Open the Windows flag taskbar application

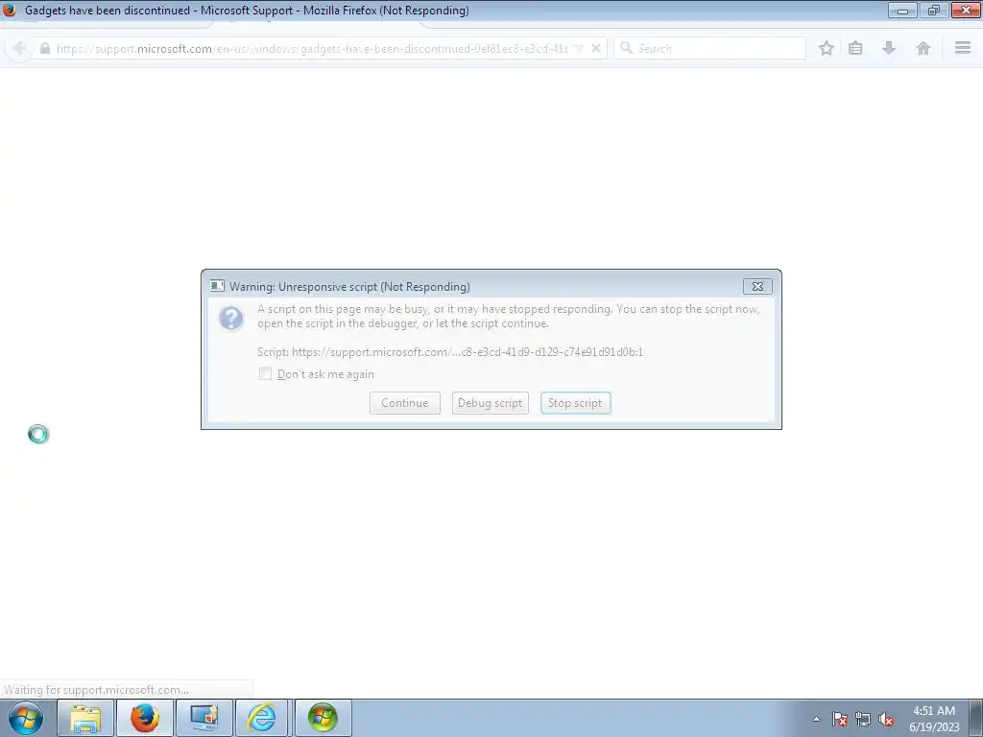(x=323, y=718)
